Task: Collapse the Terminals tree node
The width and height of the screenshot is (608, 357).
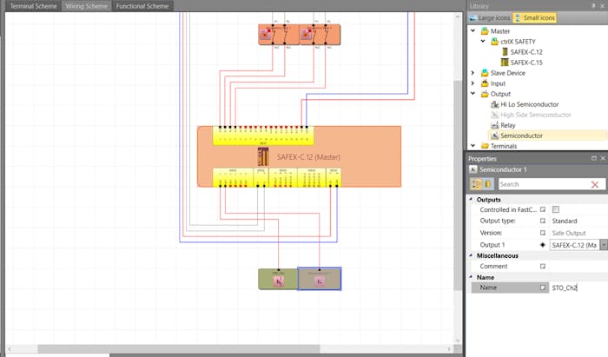Action: point(473,146)
